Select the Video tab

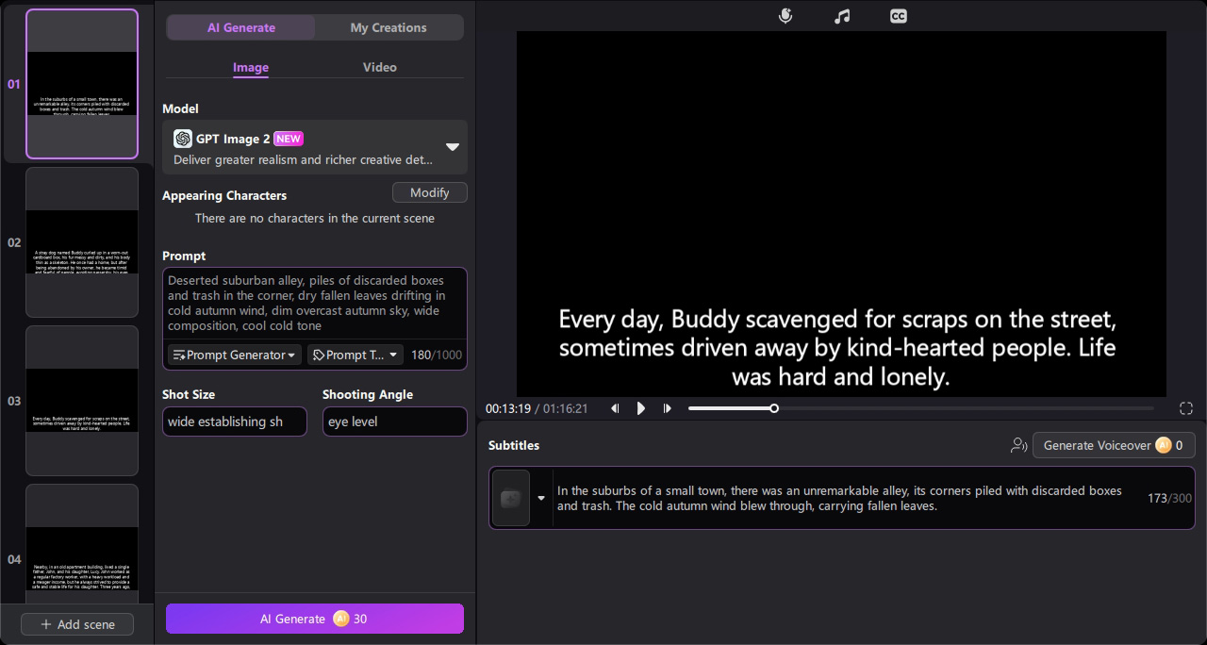[380, 68]
